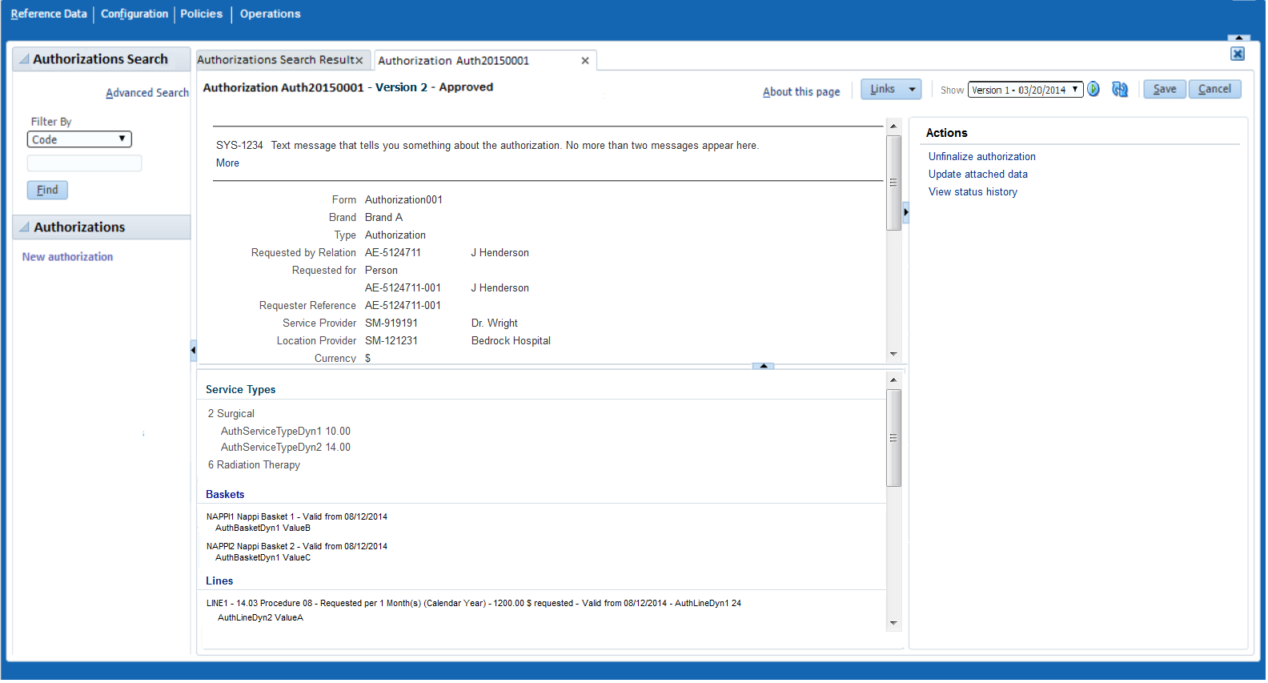Click the Find button
The height and width of the screenshot is (683, 1268).
[x=47, y=190]
